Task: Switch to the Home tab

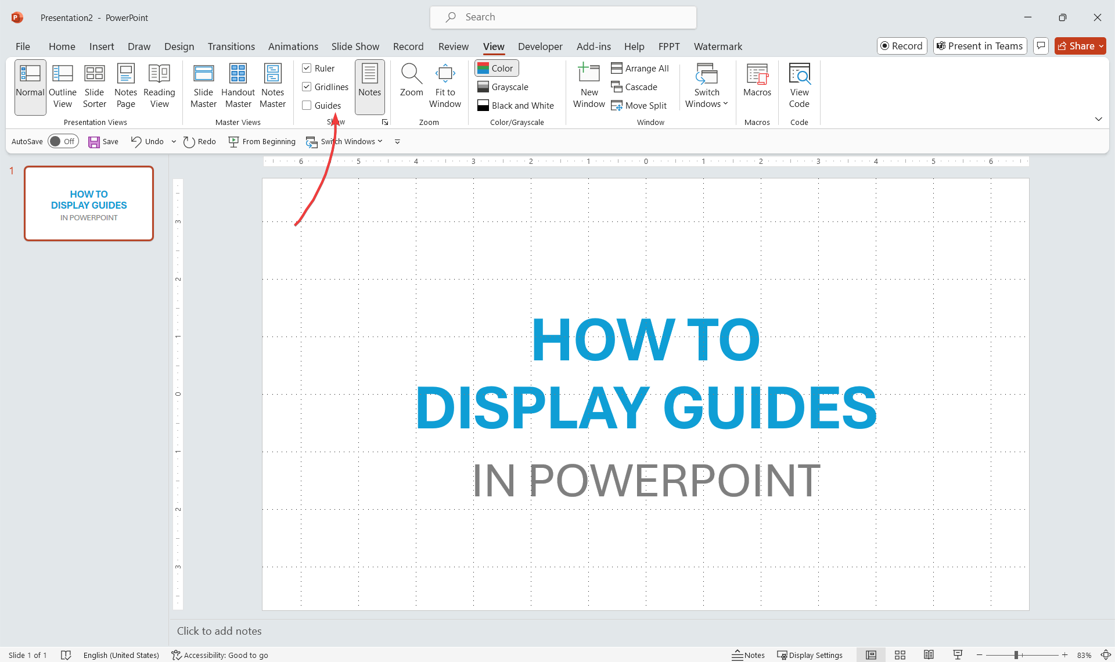Action: (x=62, y=46)
